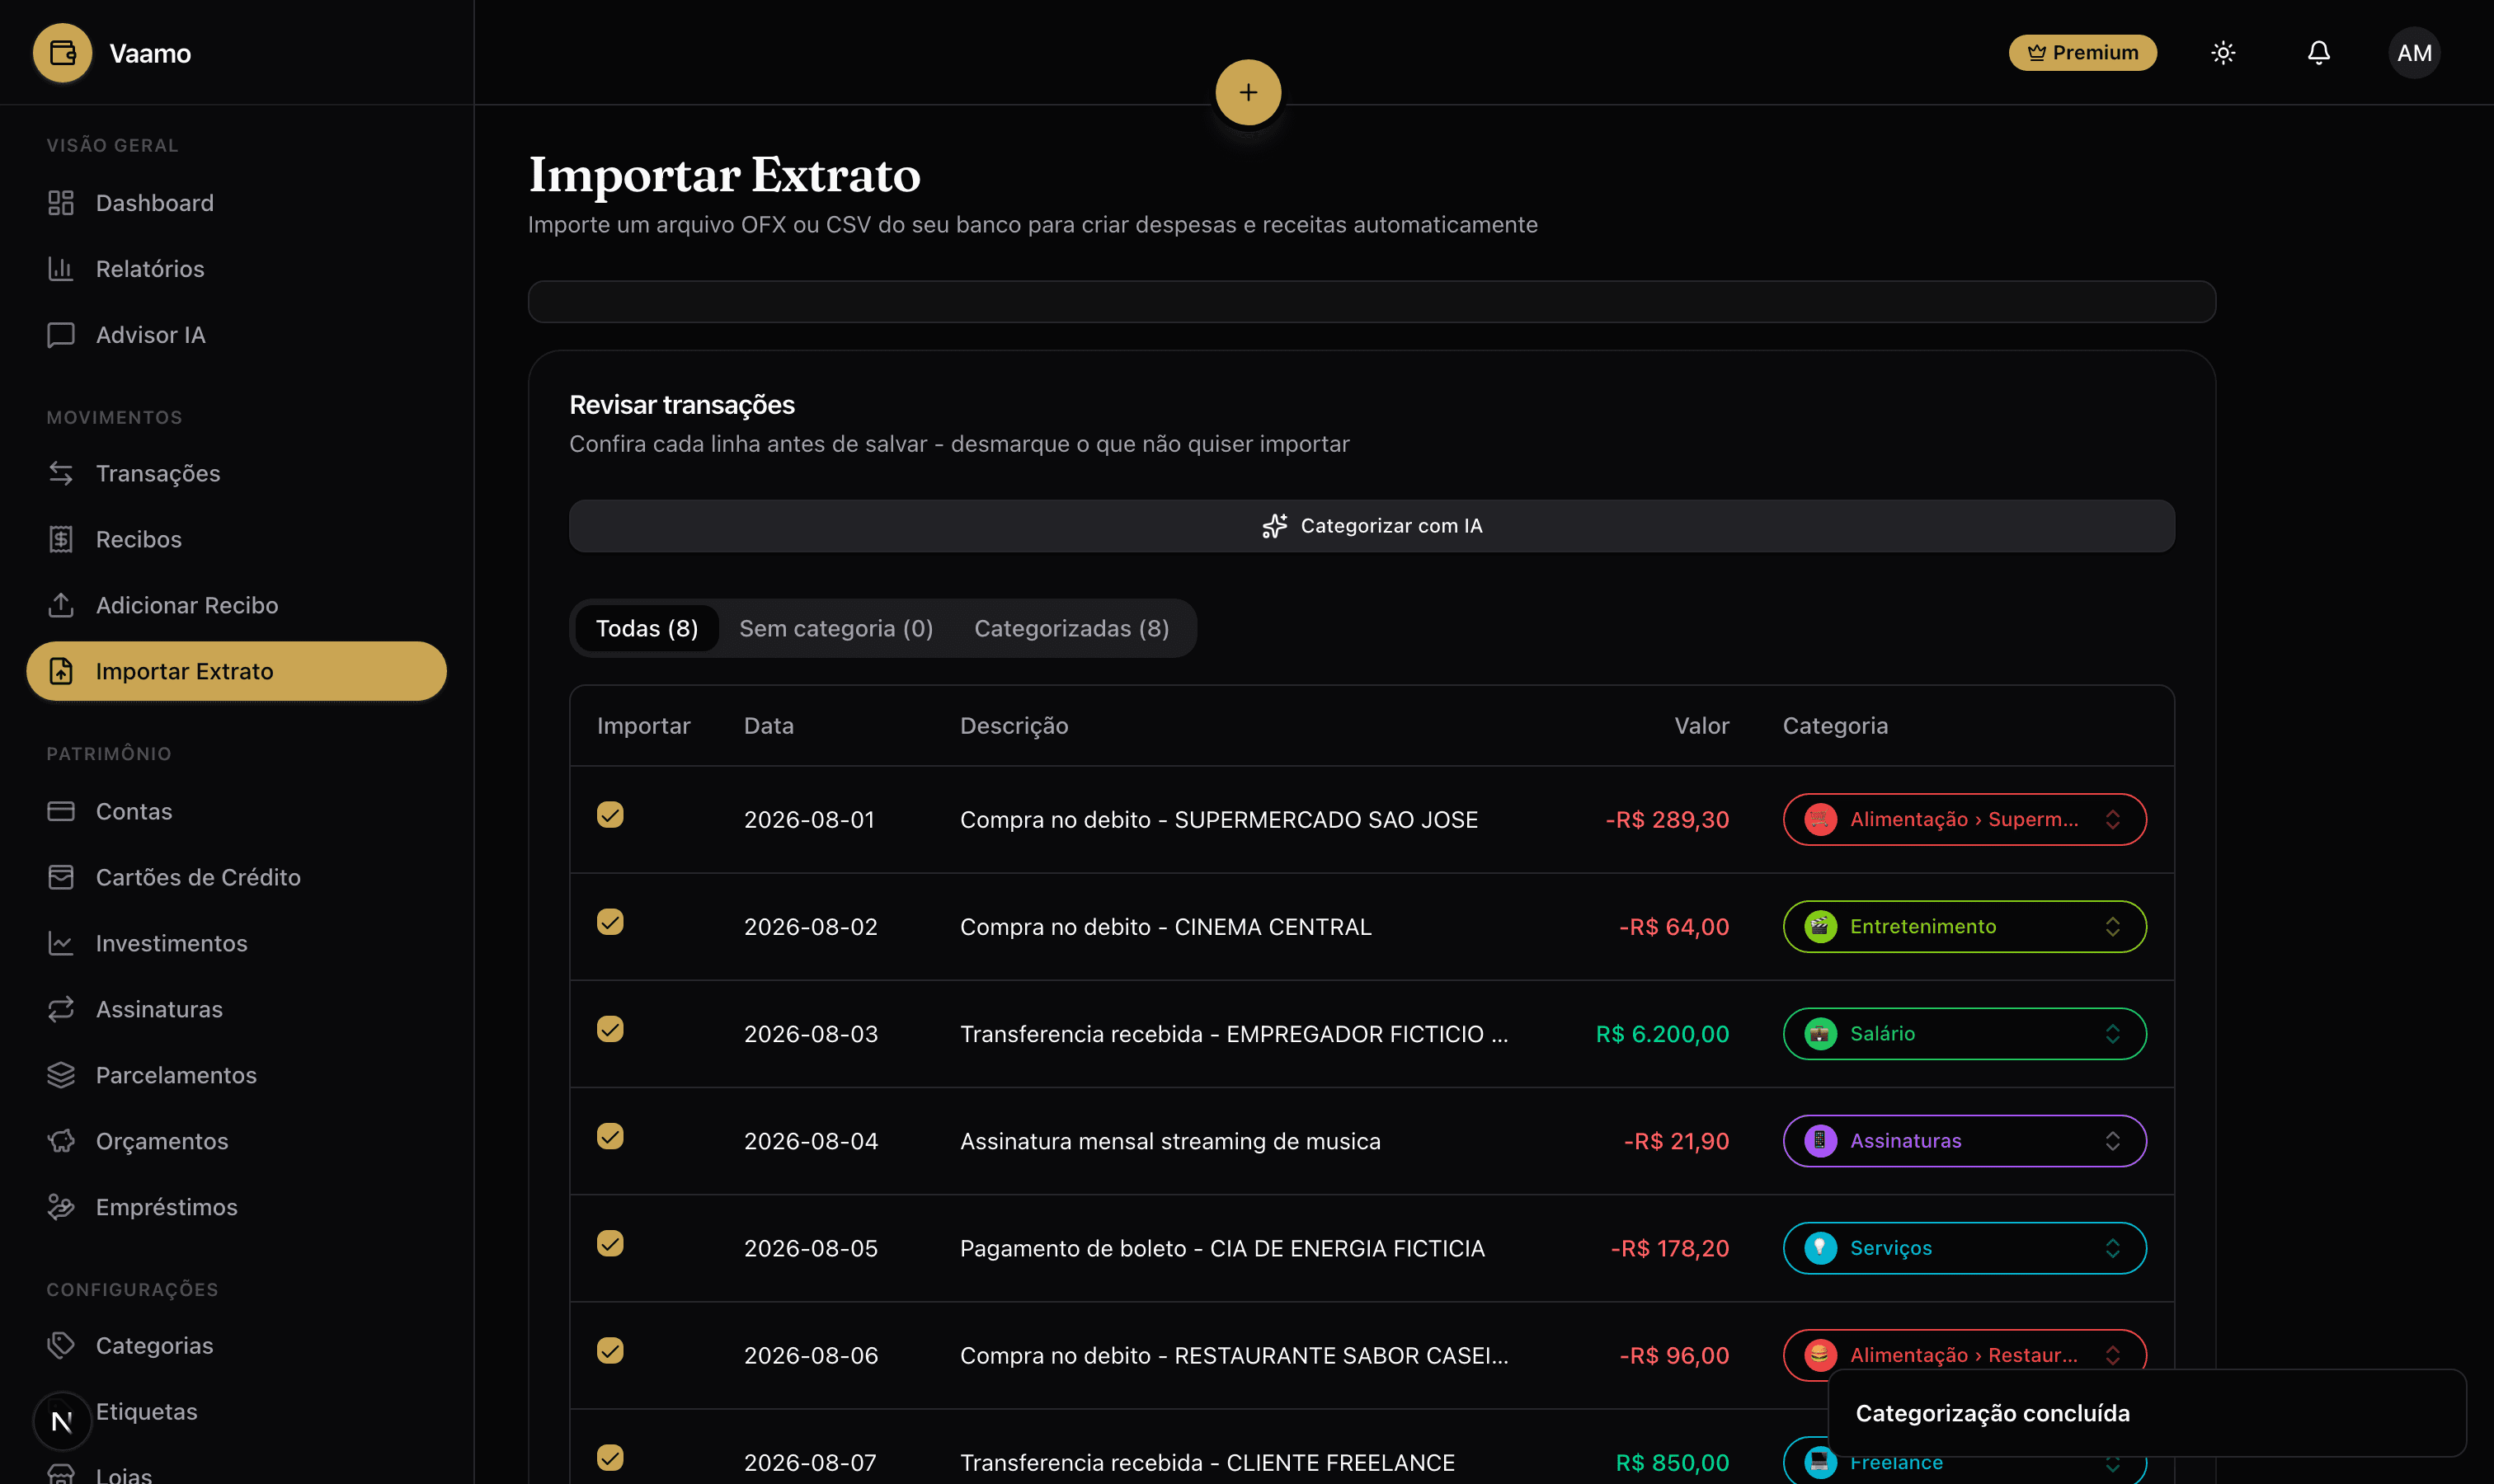Open Alimentação › Restaur... category dropdown
Viewport: 2494px width, 1484px height.
[1964, 1355]
